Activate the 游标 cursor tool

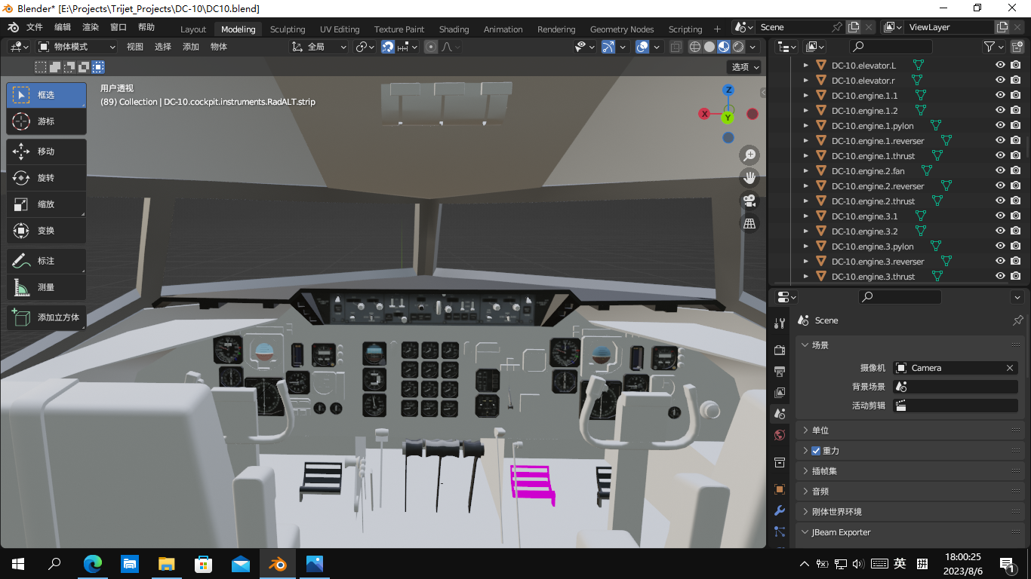(46, 121)
